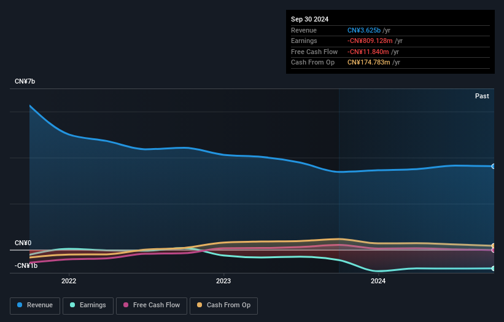Toggle the Cash From Op legend button

tap(223, 305)
